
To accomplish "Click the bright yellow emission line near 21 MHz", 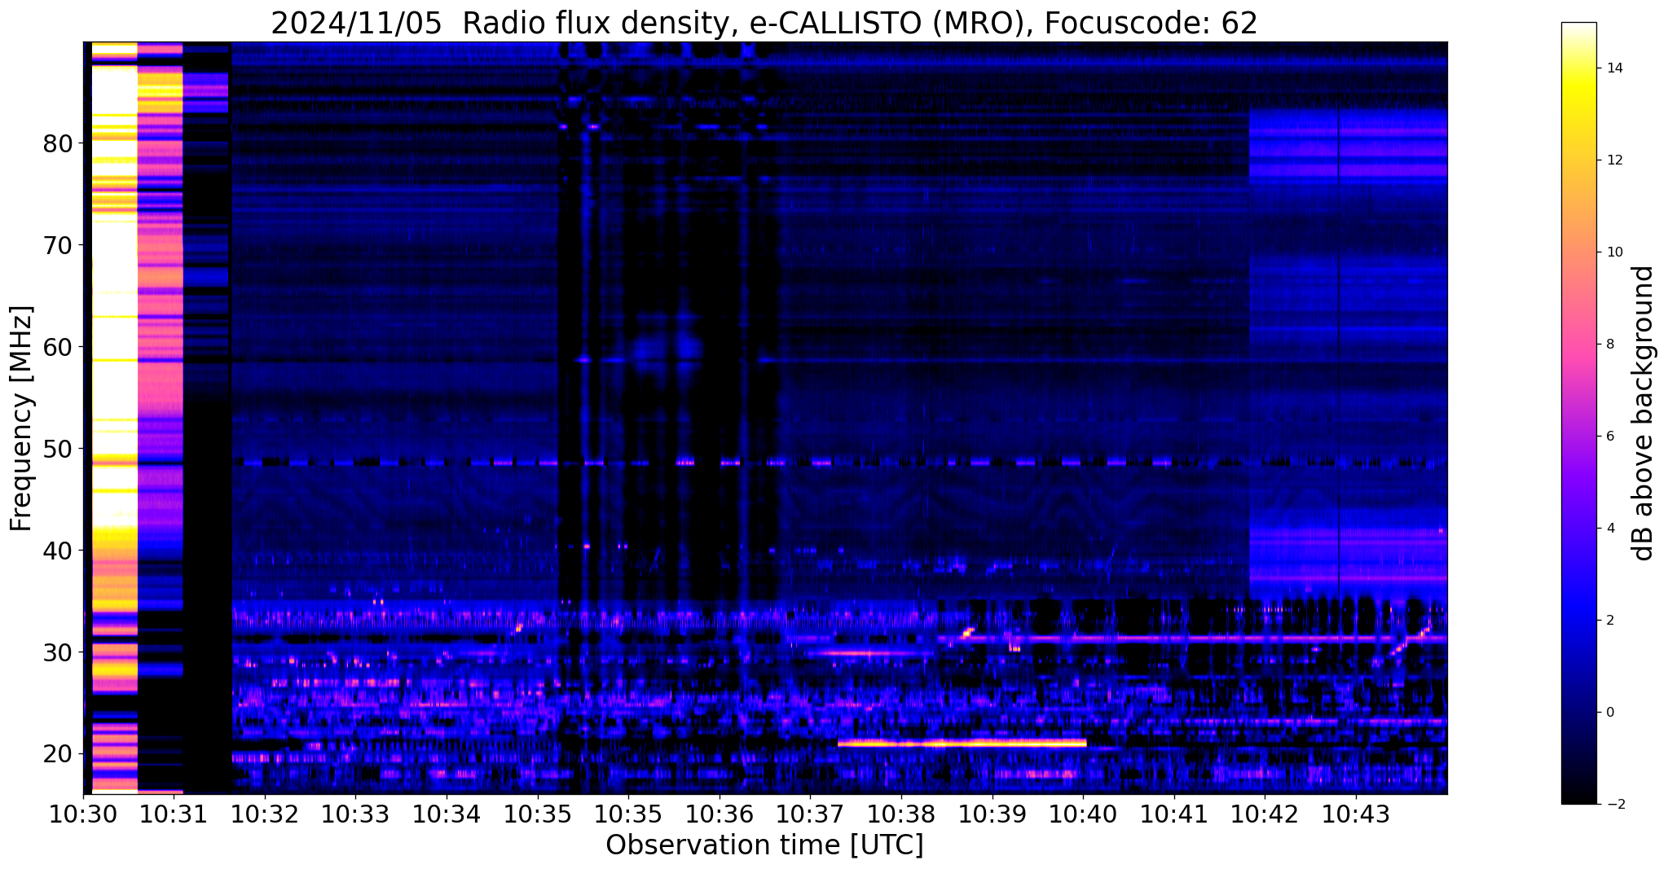I will click(x=962, y=743).
